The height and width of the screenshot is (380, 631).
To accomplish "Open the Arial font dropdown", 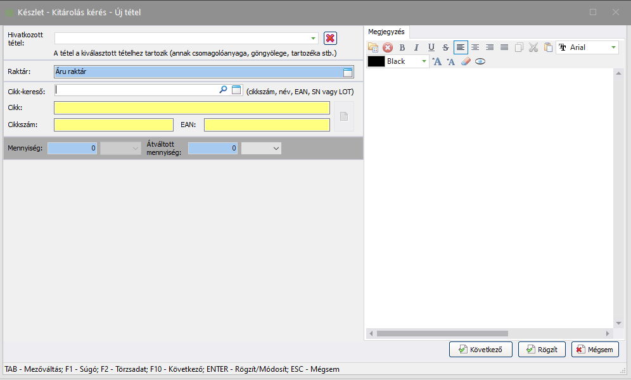I will [613, 47].
